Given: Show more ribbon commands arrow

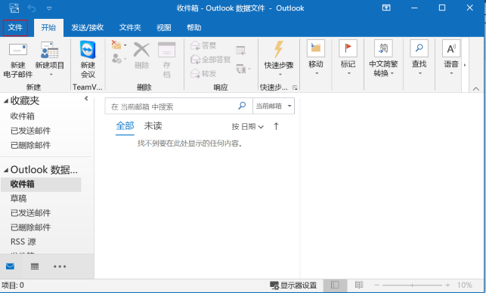Looking at the screenshot, I should pyautogui.click(x=465, y=65).
